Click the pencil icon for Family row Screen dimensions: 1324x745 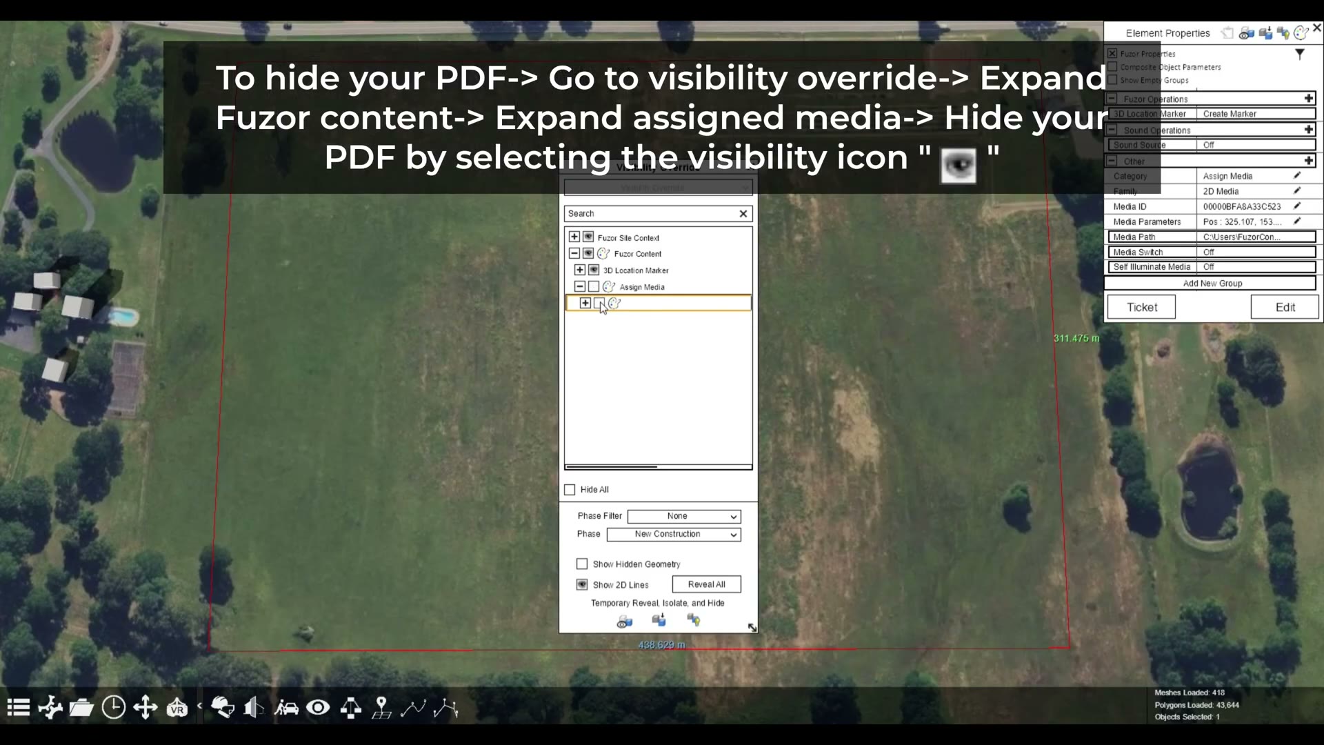point(1297,191)
